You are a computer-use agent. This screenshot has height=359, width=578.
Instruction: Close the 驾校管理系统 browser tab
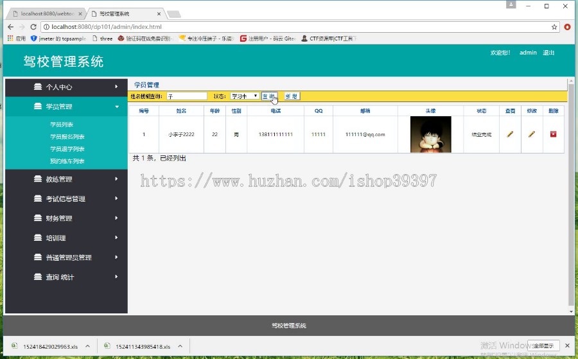coord(159,13)
